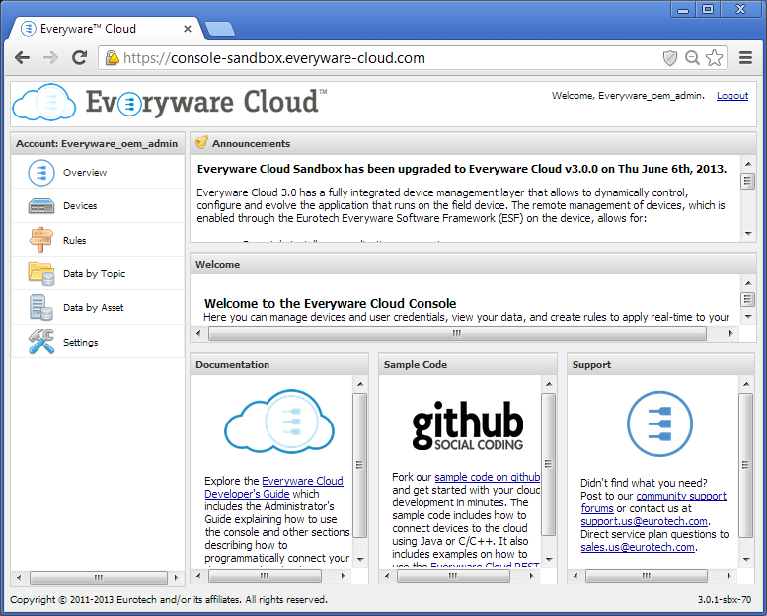767x616 pixels.
Task: Click the zoom magnifier icon in address bar
Action: (x=692, y=57)
